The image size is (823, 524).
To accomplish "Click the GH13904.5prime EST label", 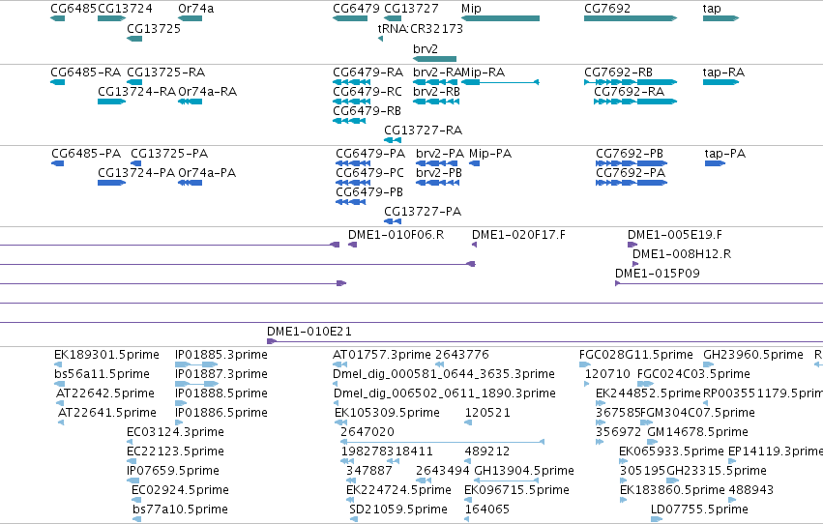I will 524,471.
